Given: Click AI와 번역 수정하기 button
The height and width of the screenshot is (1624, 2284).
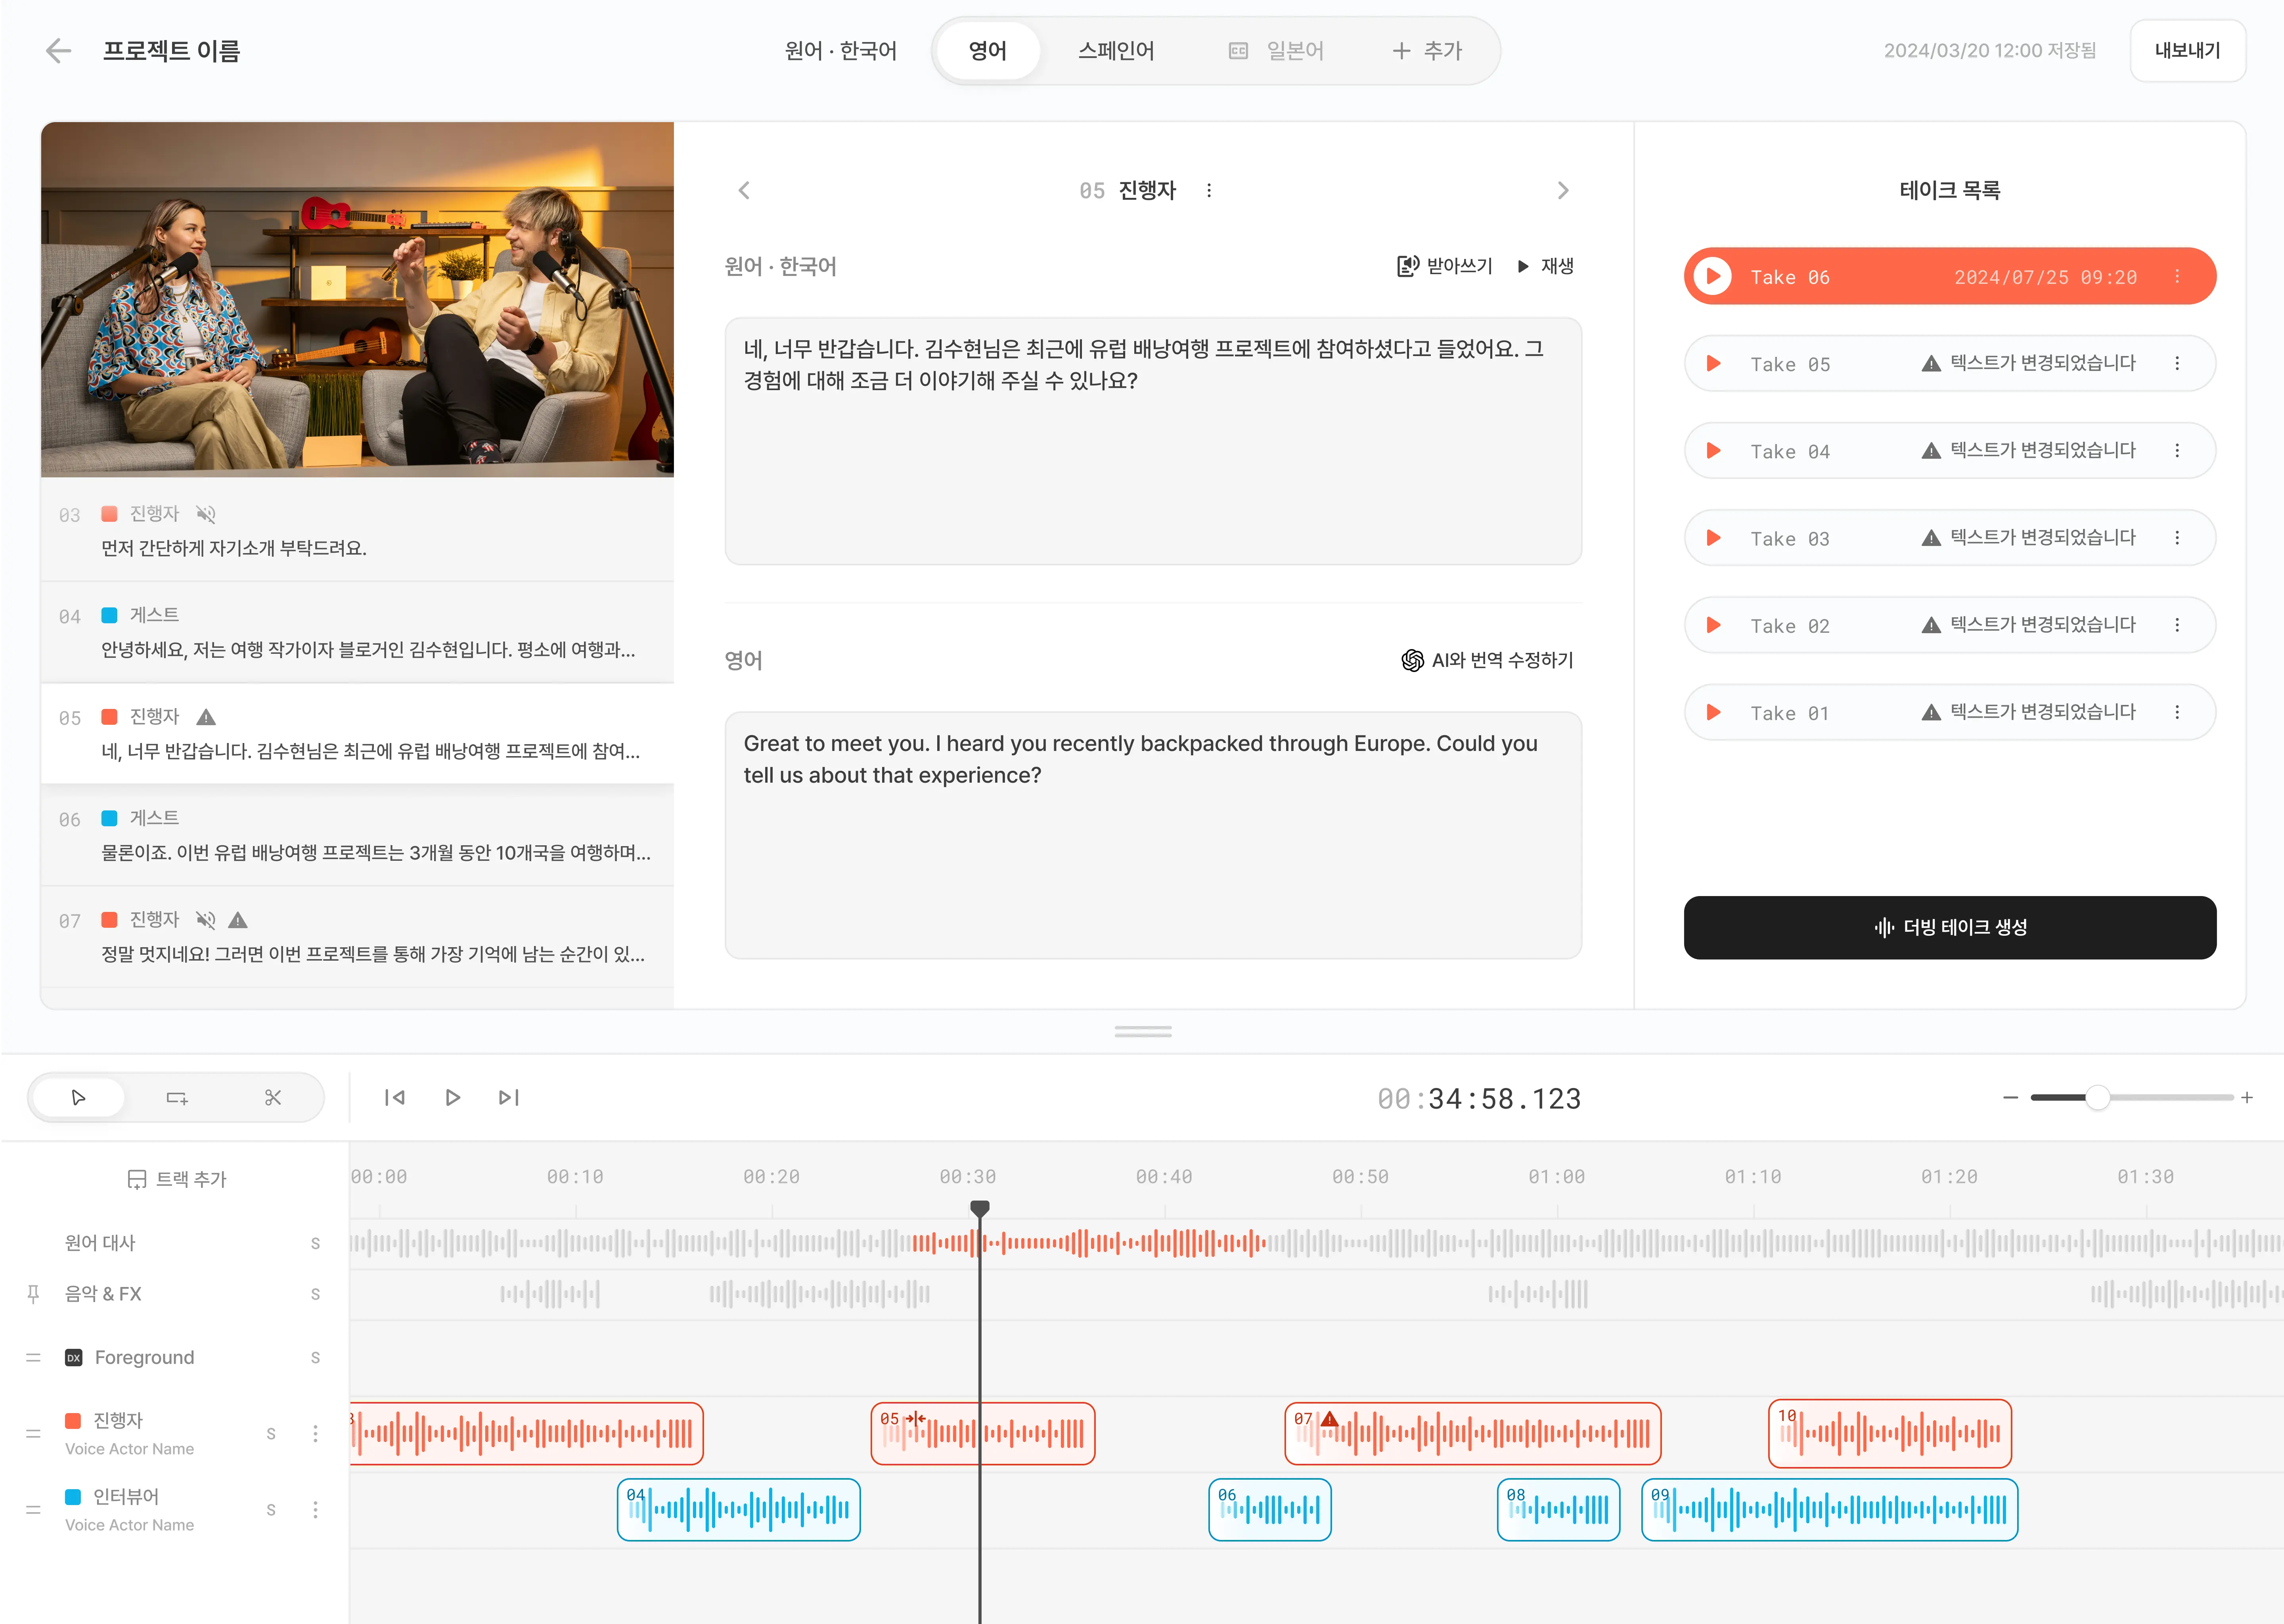Looking at the screenshot, I should coord(1487,660).
